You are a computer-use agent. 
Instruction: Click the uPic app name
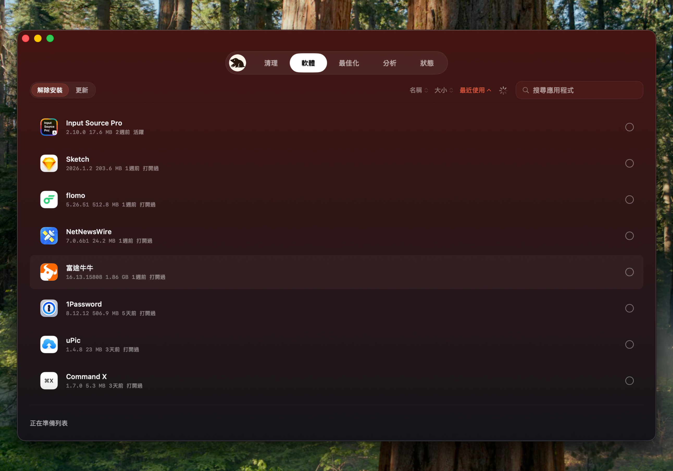(73, 340)
